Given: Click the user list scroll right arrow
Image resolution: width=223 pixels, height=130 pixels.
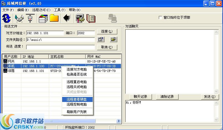Looking at the screenshot, I should (118, 121).
